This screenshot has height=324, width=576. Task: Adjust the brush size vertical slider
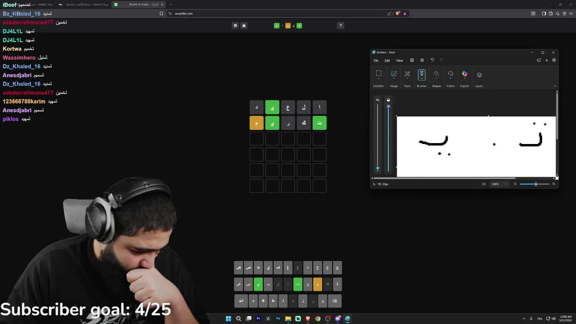378,137
